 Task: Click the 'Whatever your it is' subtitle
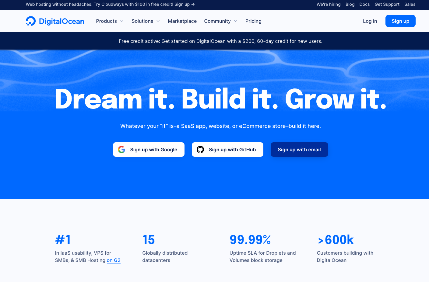pos(220,126)
